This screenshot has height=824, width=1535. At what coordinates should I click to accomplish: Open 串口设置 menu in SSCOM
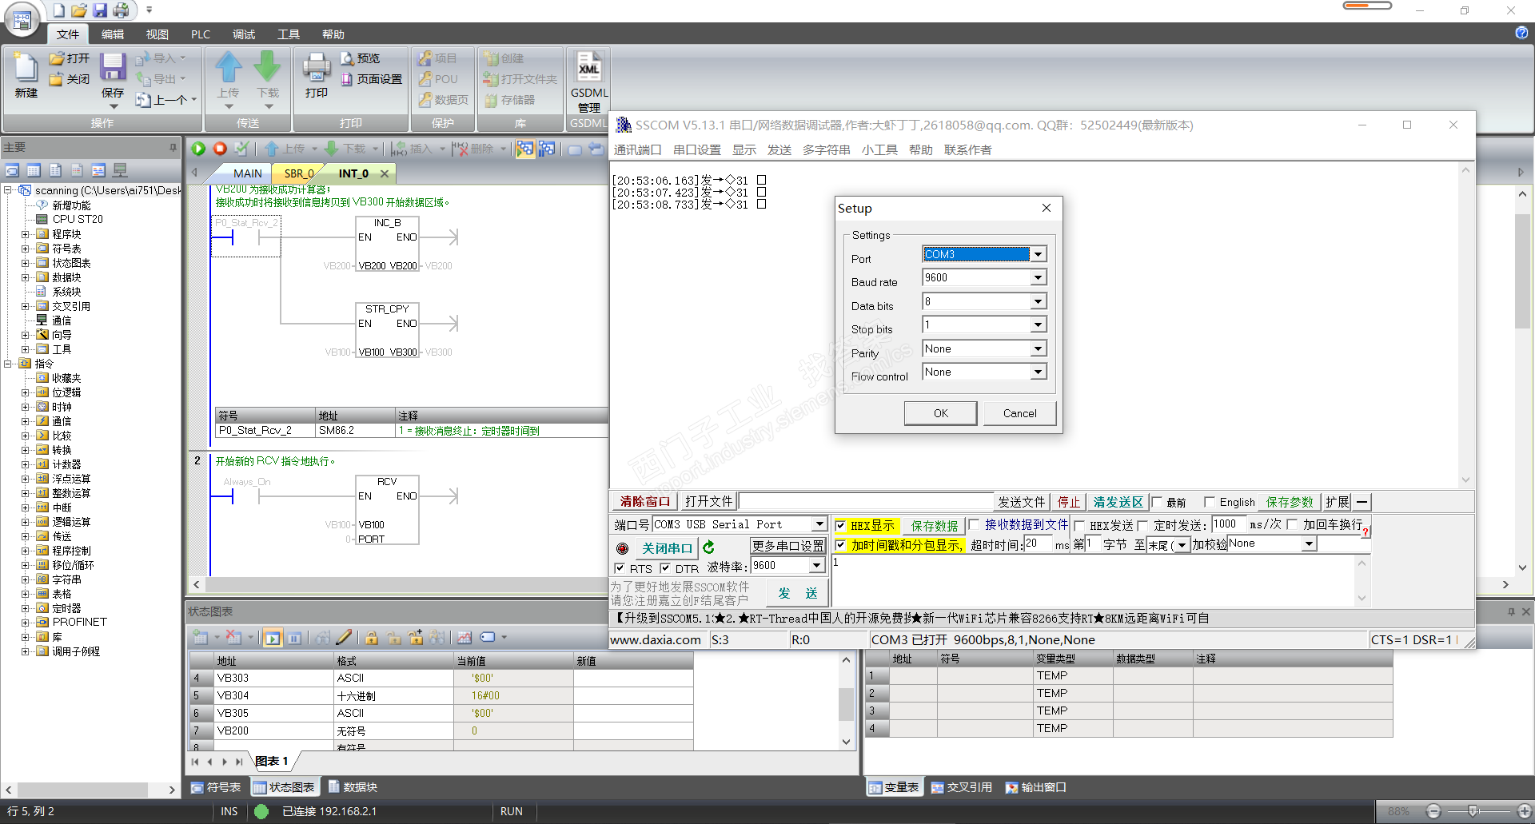[696, 149]
